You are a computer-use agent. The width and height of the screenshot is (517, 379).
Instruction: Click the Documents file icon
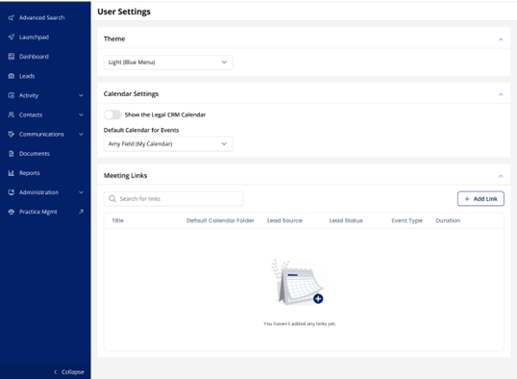12,154
